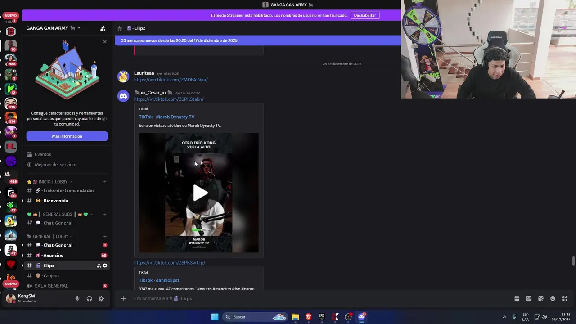Open the server with 274 badge
Image resolution: width=576 pixels, height=324 pixels.
[x=11, y=117]
